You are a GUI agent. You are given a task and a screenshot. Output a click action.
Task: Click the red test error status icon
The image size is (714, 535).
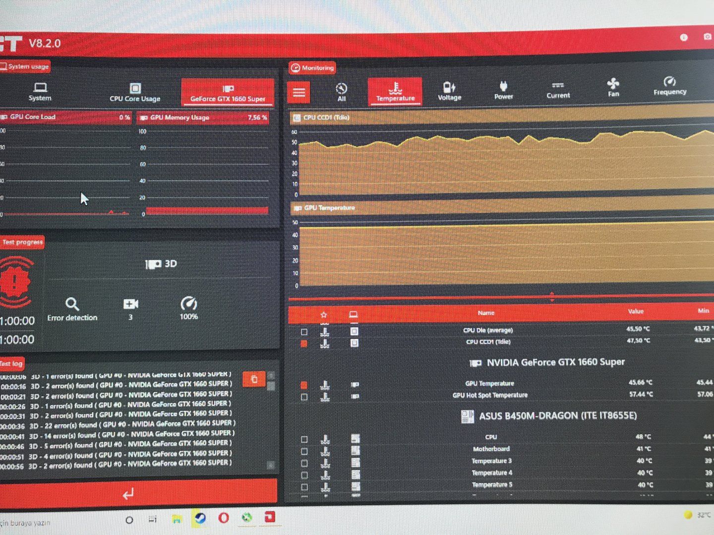tap(16, 282)
